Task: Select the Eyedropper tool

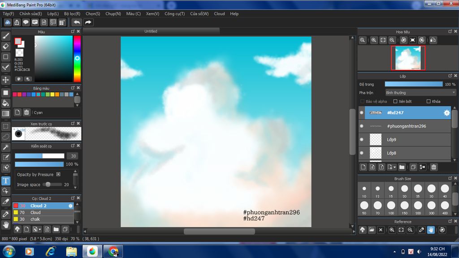Action: [6, 214]
